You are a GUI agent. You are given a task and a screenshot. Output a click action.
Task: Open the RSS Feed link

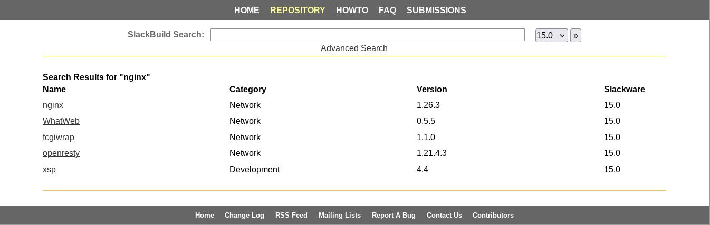click(x=291, y=215)
